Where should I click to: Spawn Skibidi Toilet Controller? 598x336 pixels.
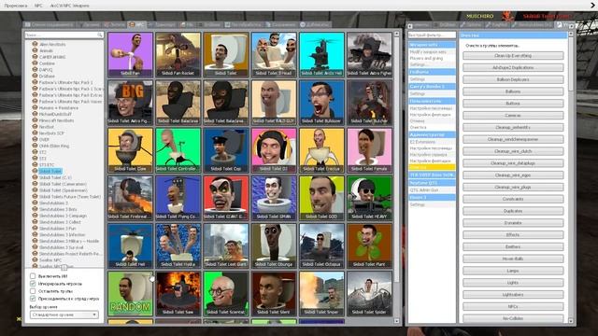(178, 150)
